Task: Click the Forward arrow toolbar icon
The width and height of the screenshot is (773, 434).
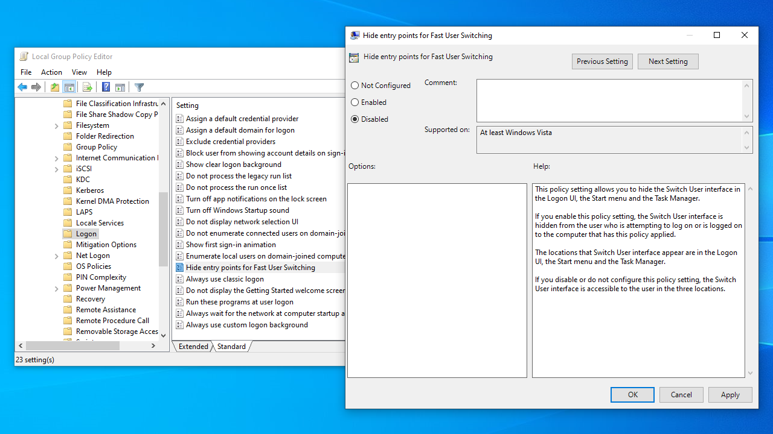Action: (36, 87)
